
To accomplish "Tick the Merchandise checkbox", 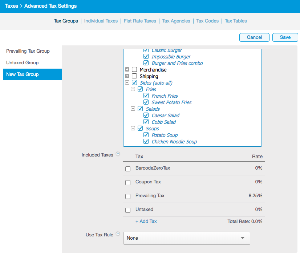I will coord(134,70).
